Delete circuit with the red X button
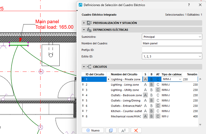This screenshot has width=206, height=134. tap(136, 130)
